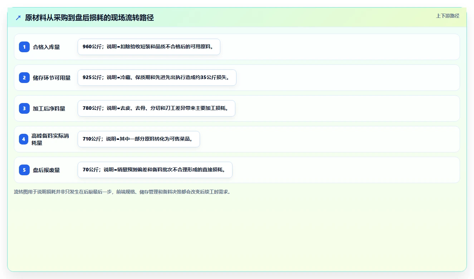This screenshot has height=279, width=474.
Task: Open the 960公斤 description box
Action: tap(149, 47)
